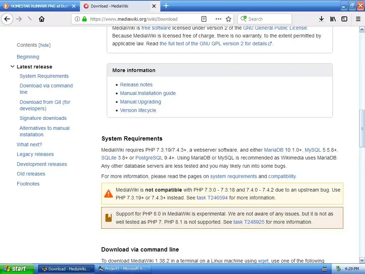Go back using the browser back arrow
This screenshot has height=274, width=365.
point(7,19)
